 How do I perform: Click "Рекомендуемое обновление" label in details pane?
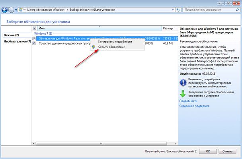tap(199, 41)
